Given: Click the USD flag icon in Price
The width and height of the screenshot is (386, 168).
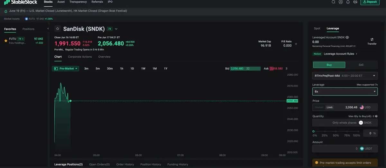Looking at the screenshot, I should coord(362,107).
